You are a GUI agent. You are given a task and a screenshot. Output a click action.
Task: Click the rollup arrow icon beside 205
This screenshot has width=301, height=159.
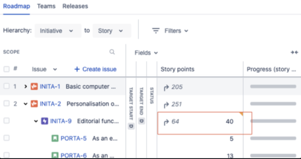[166, 88]
